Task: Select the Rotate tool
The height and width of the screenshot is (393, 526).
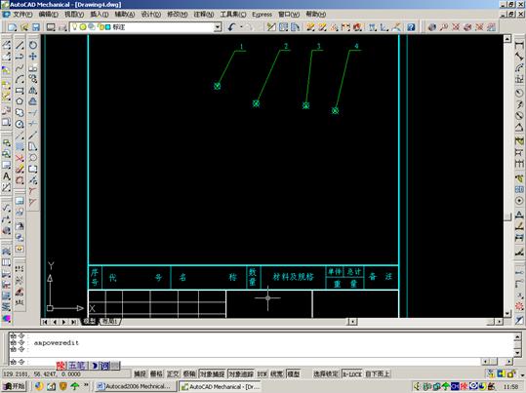Action: click(x=33, y=45)
